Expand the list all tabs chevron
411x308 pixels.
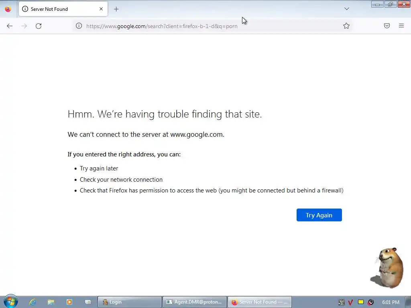346,9
